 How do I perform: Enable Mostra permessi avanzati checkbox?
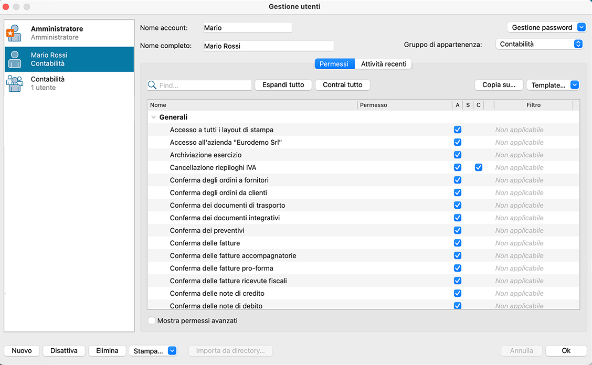pyautogui.click(x=152, y=320)
